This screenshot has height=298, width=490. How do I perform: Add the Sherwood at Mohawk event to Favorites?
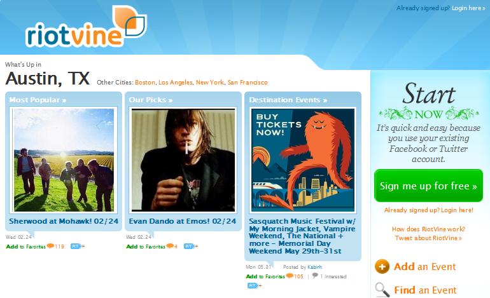(25, 246)
